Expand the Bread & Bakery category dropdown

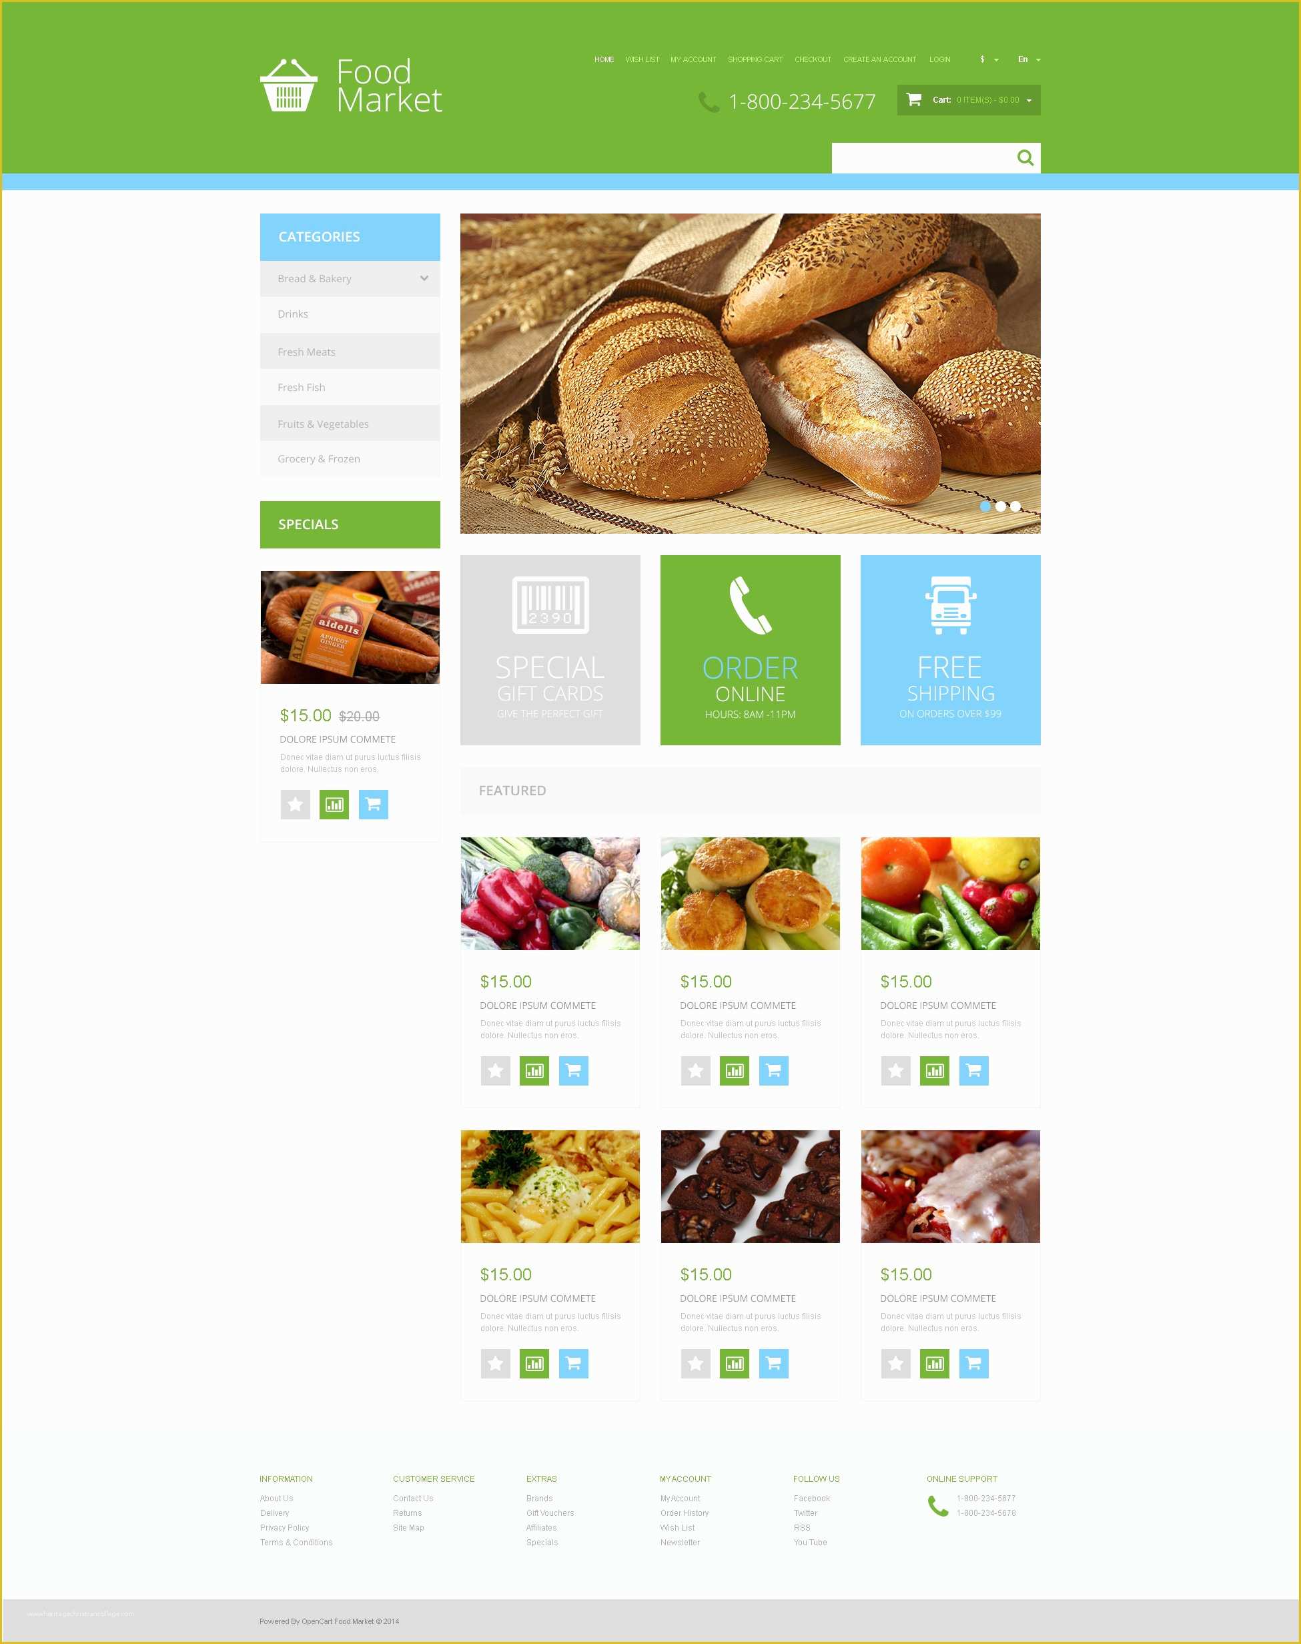(422, 278)
